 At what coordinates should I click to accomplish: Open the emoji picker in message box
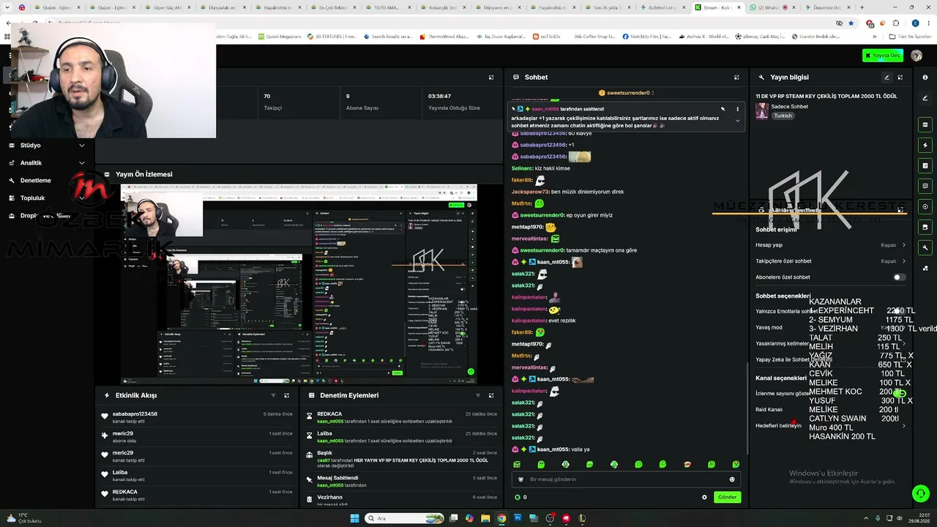(x=732, y=479)
